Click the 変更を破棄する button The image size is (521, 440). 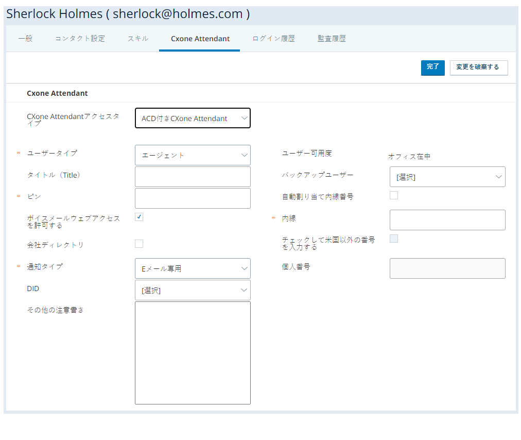pyautogui.click(x=478, y=67)
